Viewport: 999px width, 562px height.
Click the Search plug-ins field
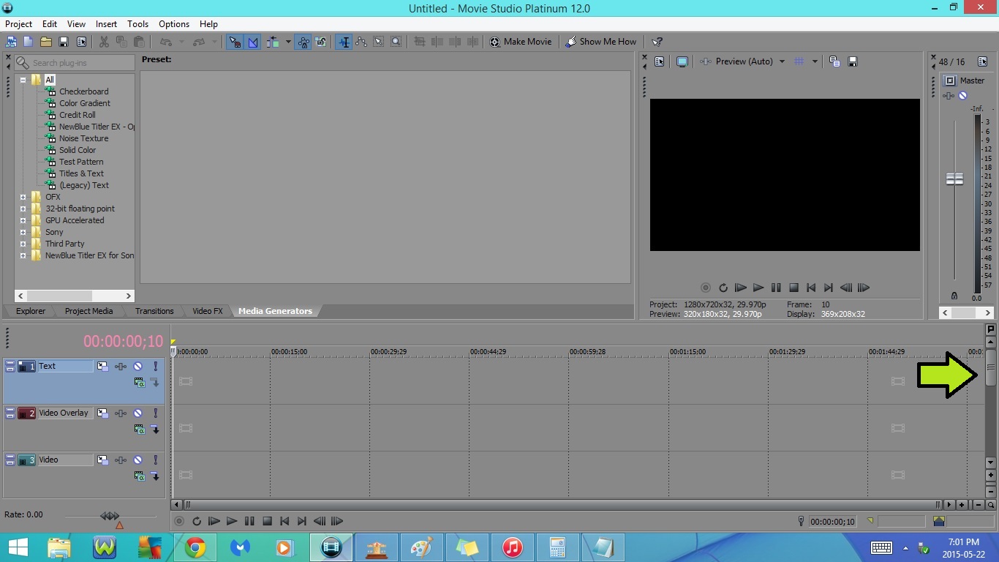pyautogui.click(x=75, y=63)
